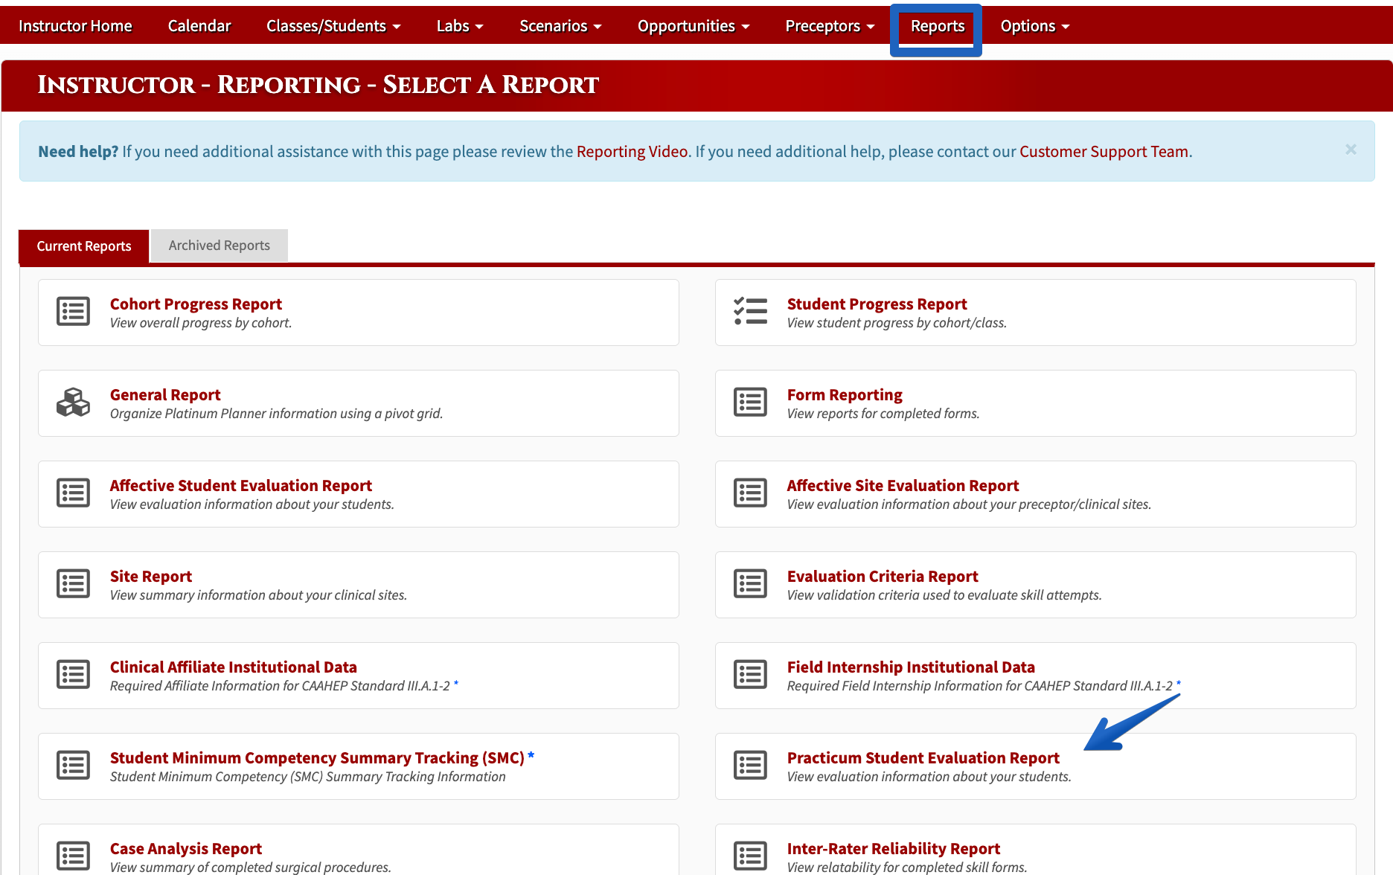
Task: Expand the Classes/Students dropdown menu
Action: (333, 26)
